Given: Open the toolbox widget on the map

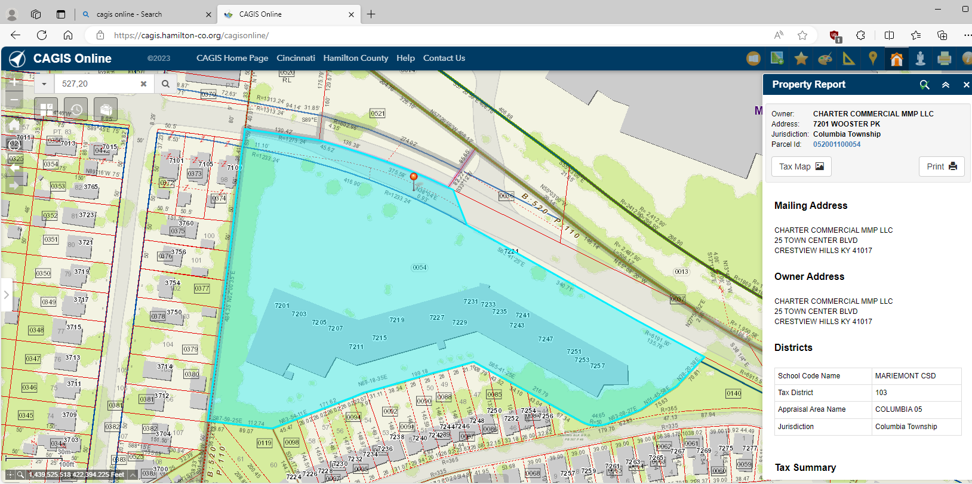Looking at the screenshot, I should pos(106,110).
